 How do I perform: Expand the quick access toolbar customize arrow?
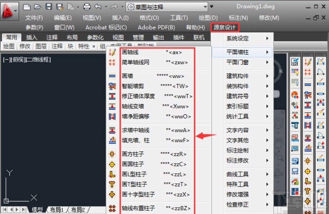[212, 7]
